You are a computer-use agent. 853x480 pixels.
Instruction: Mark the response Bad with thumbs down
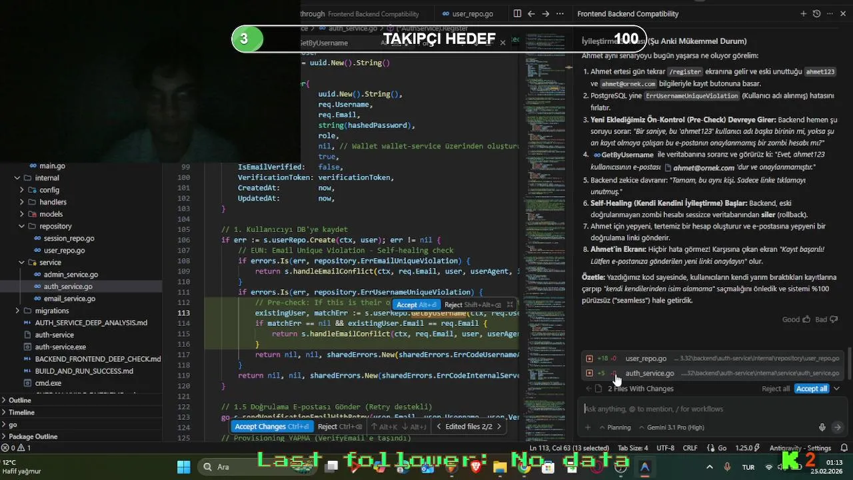(x=826, y=319)
